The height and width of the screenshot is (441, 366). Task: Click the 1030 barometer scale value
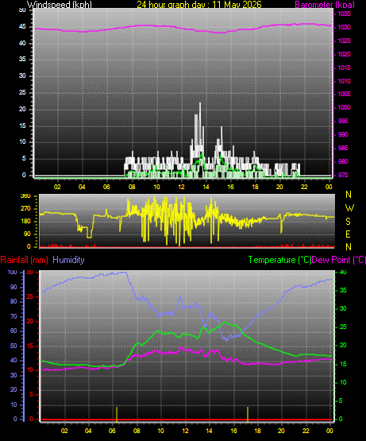click(344, 27)
